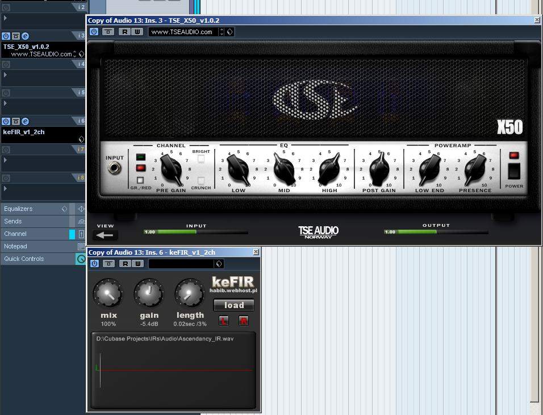
Task: Click the load button in keFIR
Action: pyautogui.click(x=233, y=305)
